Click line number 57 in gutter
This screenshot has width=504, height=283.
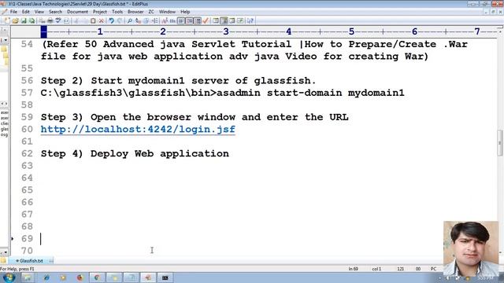[x=27, y=93]
